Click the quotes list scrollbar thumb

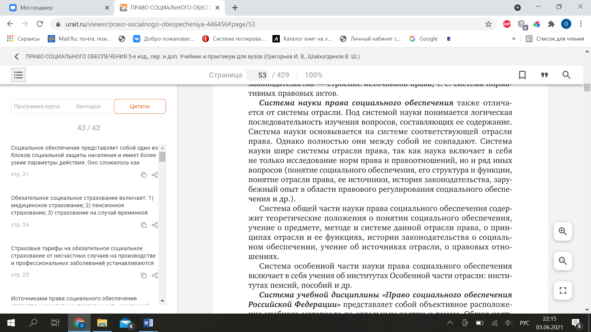pos(163,157)
